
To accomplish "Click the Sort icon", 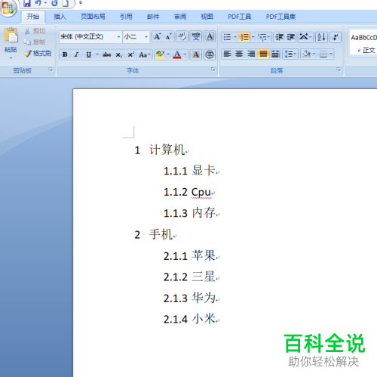I will click(321, 37).
